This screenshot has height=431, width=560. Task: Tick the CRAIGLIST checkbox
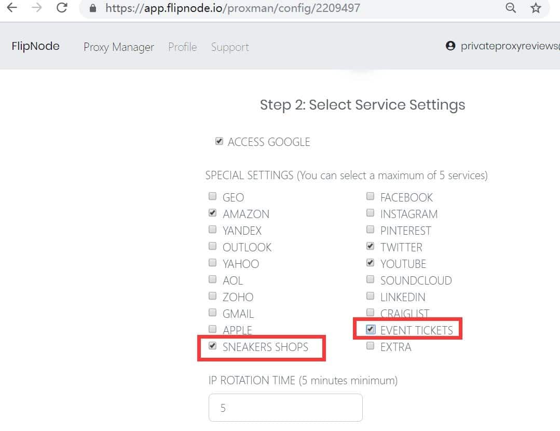[371, 313]
